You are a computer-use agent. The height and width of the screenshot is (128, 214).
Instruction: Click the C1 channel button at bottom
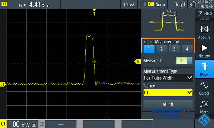(x=3, y=124)
